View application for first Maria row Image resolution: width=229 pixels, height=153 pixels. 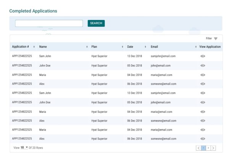click(x=203, y=75)
